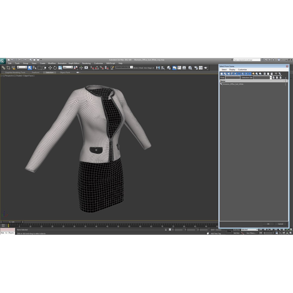Image resolution: width=293 pixels, height=293 pixels.
Task: Open the 3ds Max application menu logo
Action: coord(3,61)
